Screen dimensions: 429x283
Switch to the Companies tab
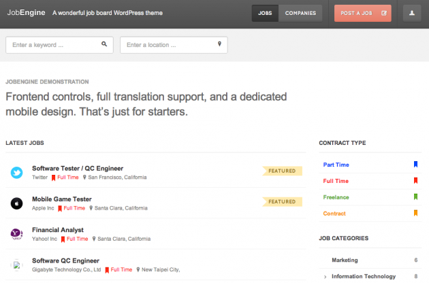300,13
